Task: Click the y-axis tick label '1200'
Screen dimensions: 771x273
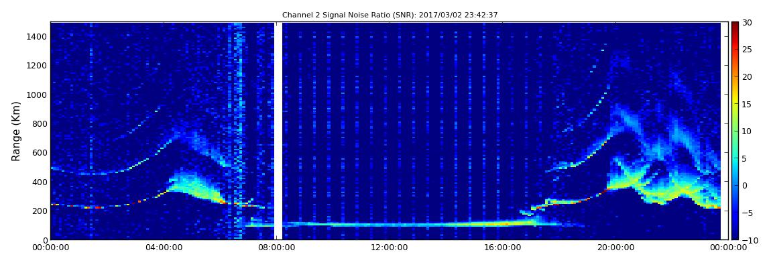Action: point(38,66)
